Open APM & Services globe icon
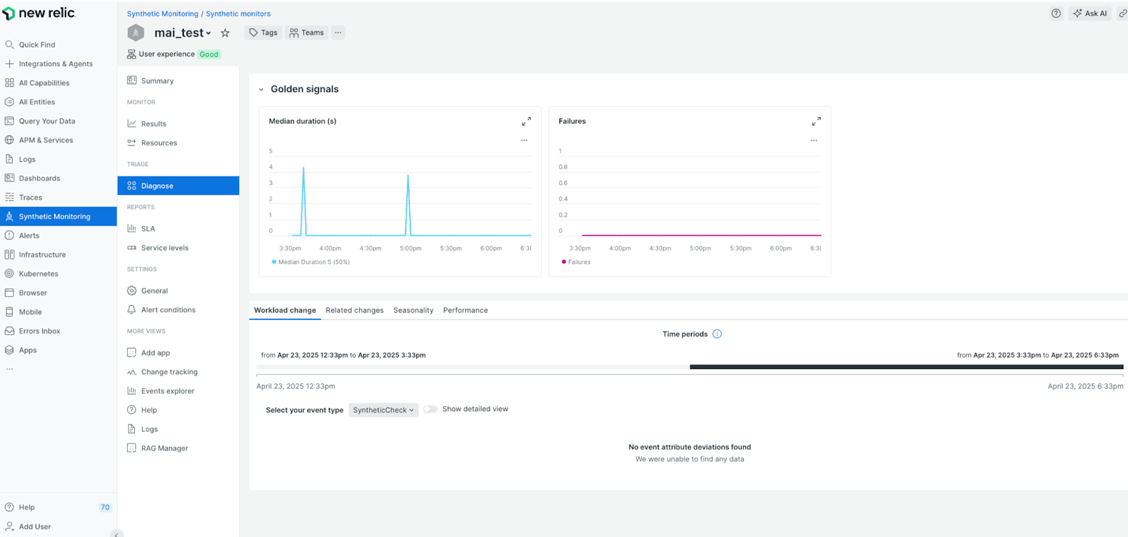1128x537 pixels. pos(10,140)
